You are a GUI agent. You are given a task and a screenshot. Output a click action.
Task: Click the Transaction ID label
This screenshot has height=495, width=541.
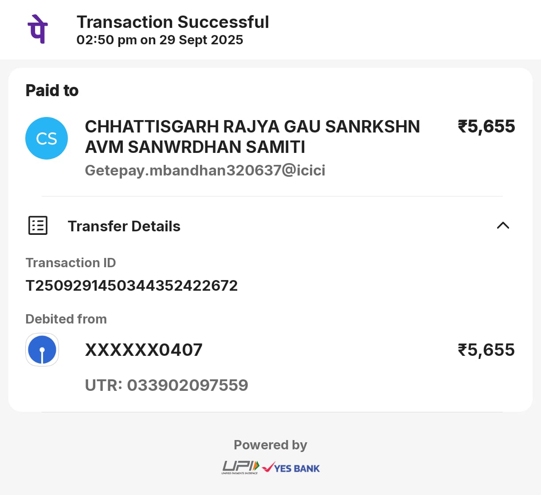[x=71, y=263]
